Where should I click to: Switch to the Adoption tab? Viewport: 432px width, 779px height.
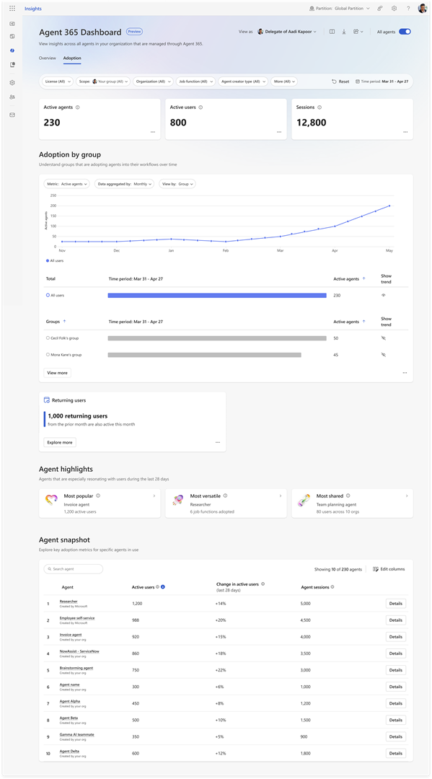[72, 58]
